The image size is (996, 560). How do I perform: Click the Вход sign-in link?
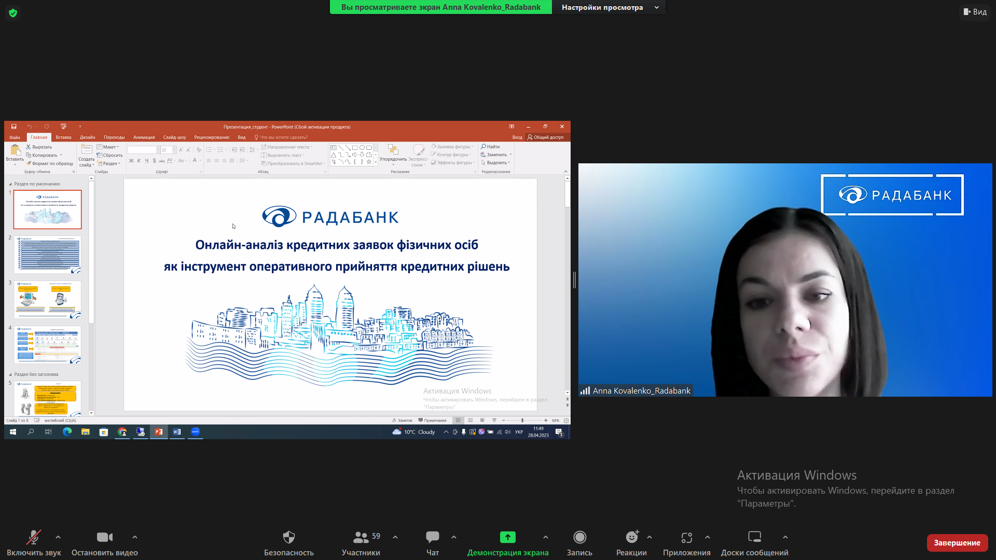click(517, 137)
